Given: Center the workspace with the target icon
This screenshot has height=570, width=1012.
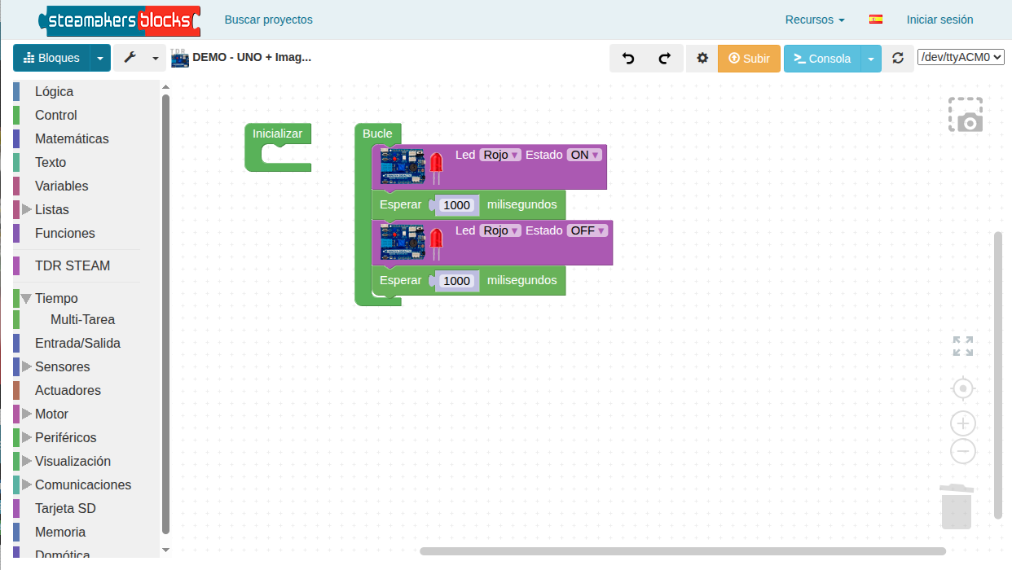Looking at the screenshot, I should [963, 389].
